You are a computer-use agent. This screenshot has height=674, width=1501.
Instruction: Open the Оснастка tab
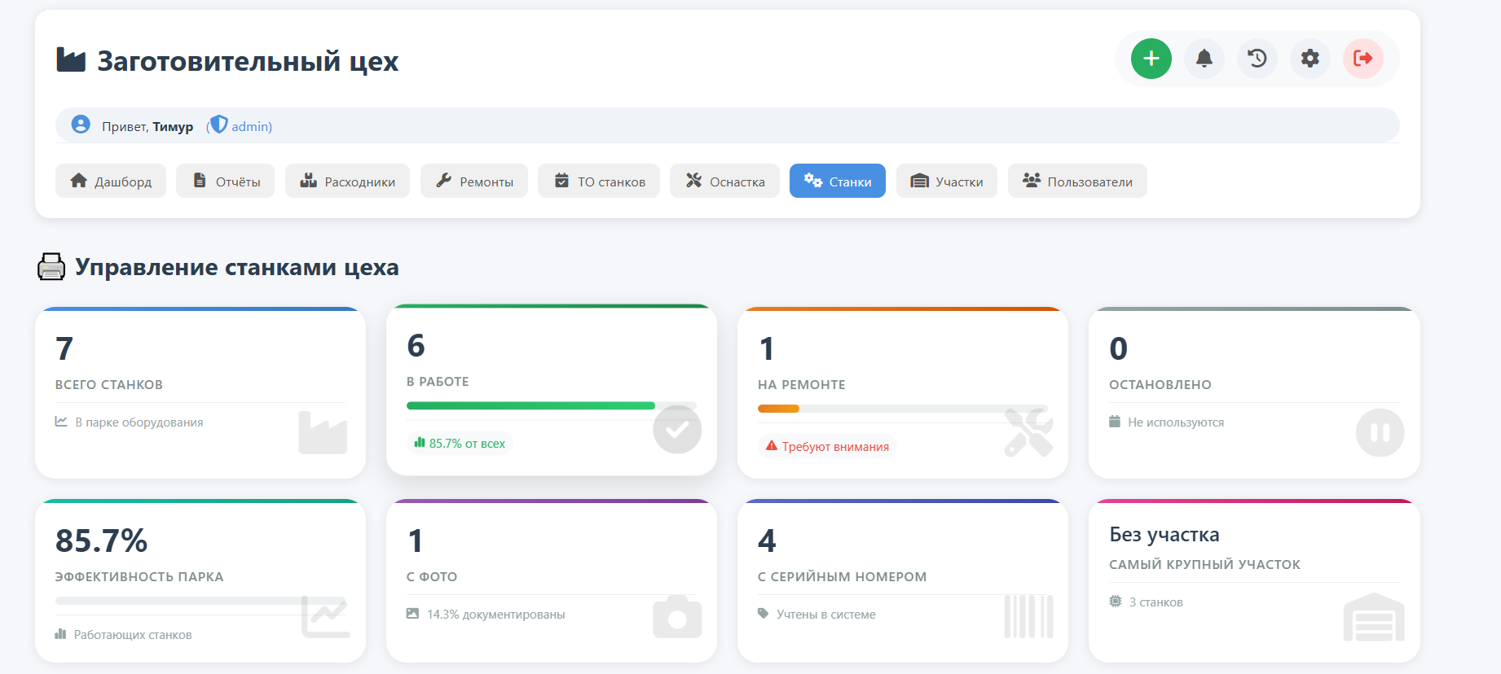pos(725,181)
